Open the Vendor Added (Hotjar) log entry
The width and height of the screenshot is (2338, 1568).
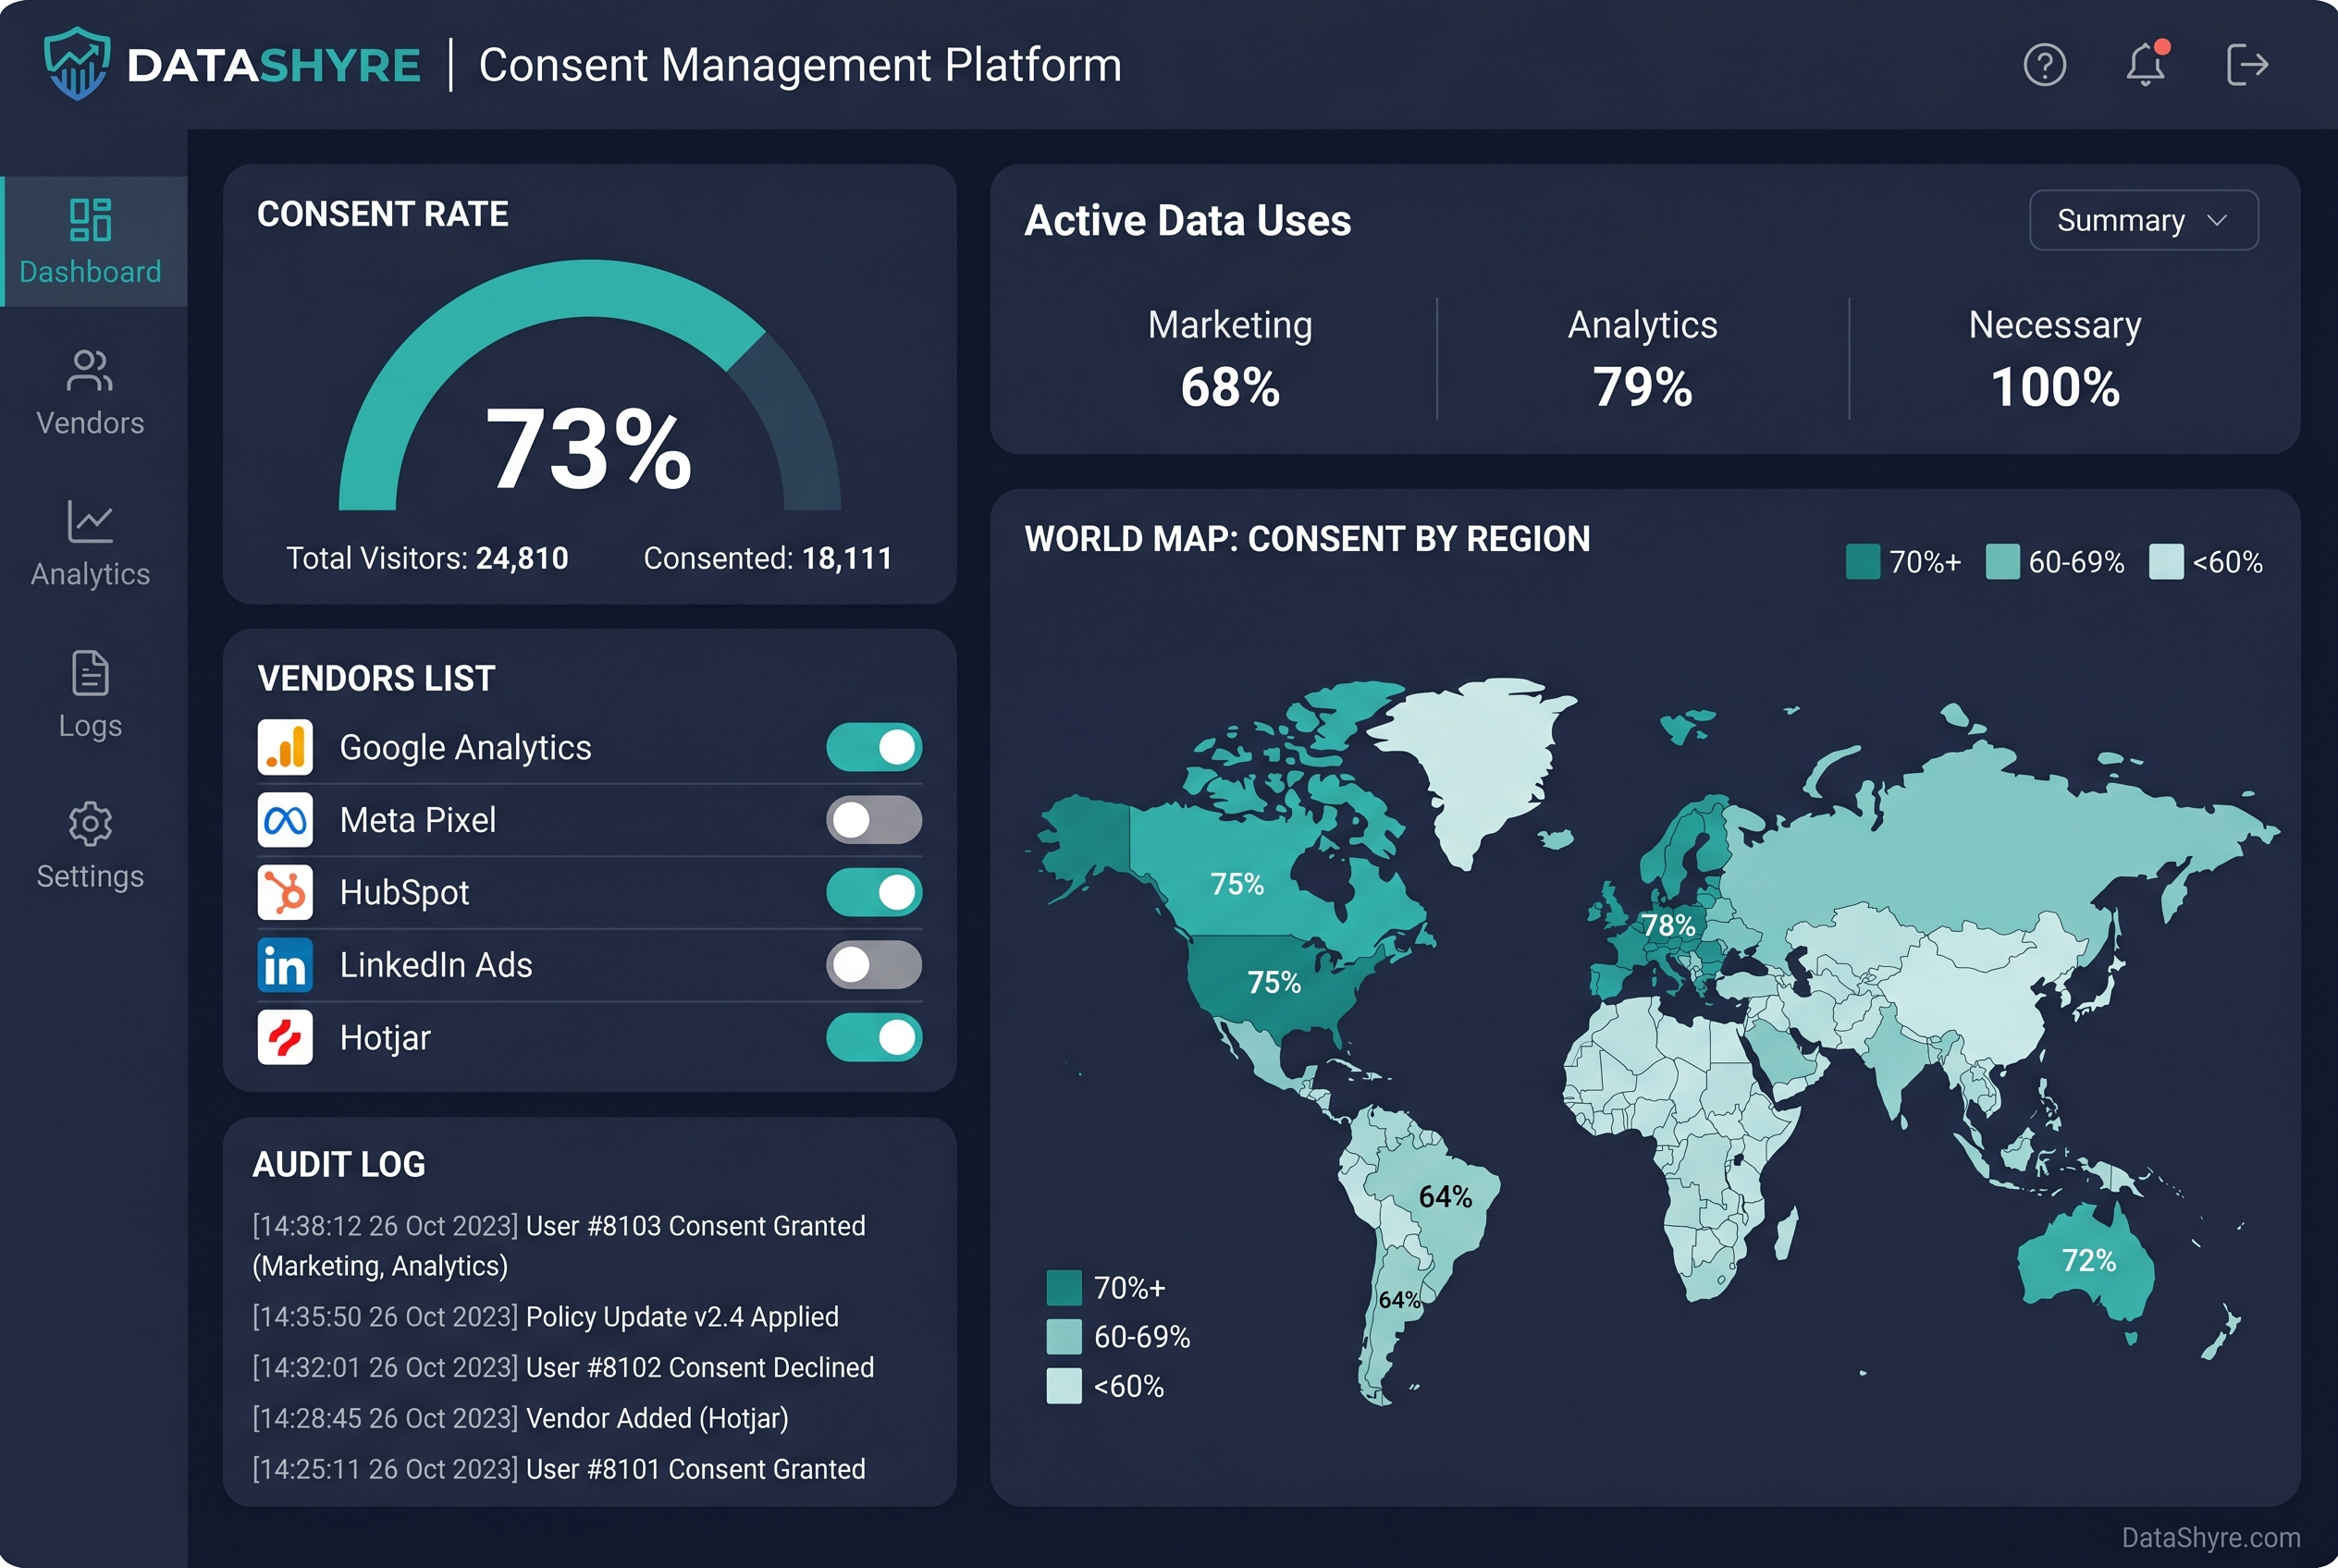(520, 1418)
